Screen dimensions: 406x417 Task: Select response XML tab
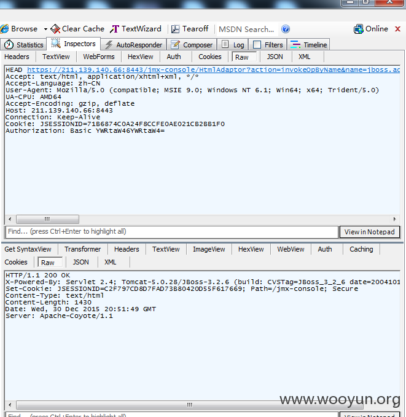pos(110,262)
